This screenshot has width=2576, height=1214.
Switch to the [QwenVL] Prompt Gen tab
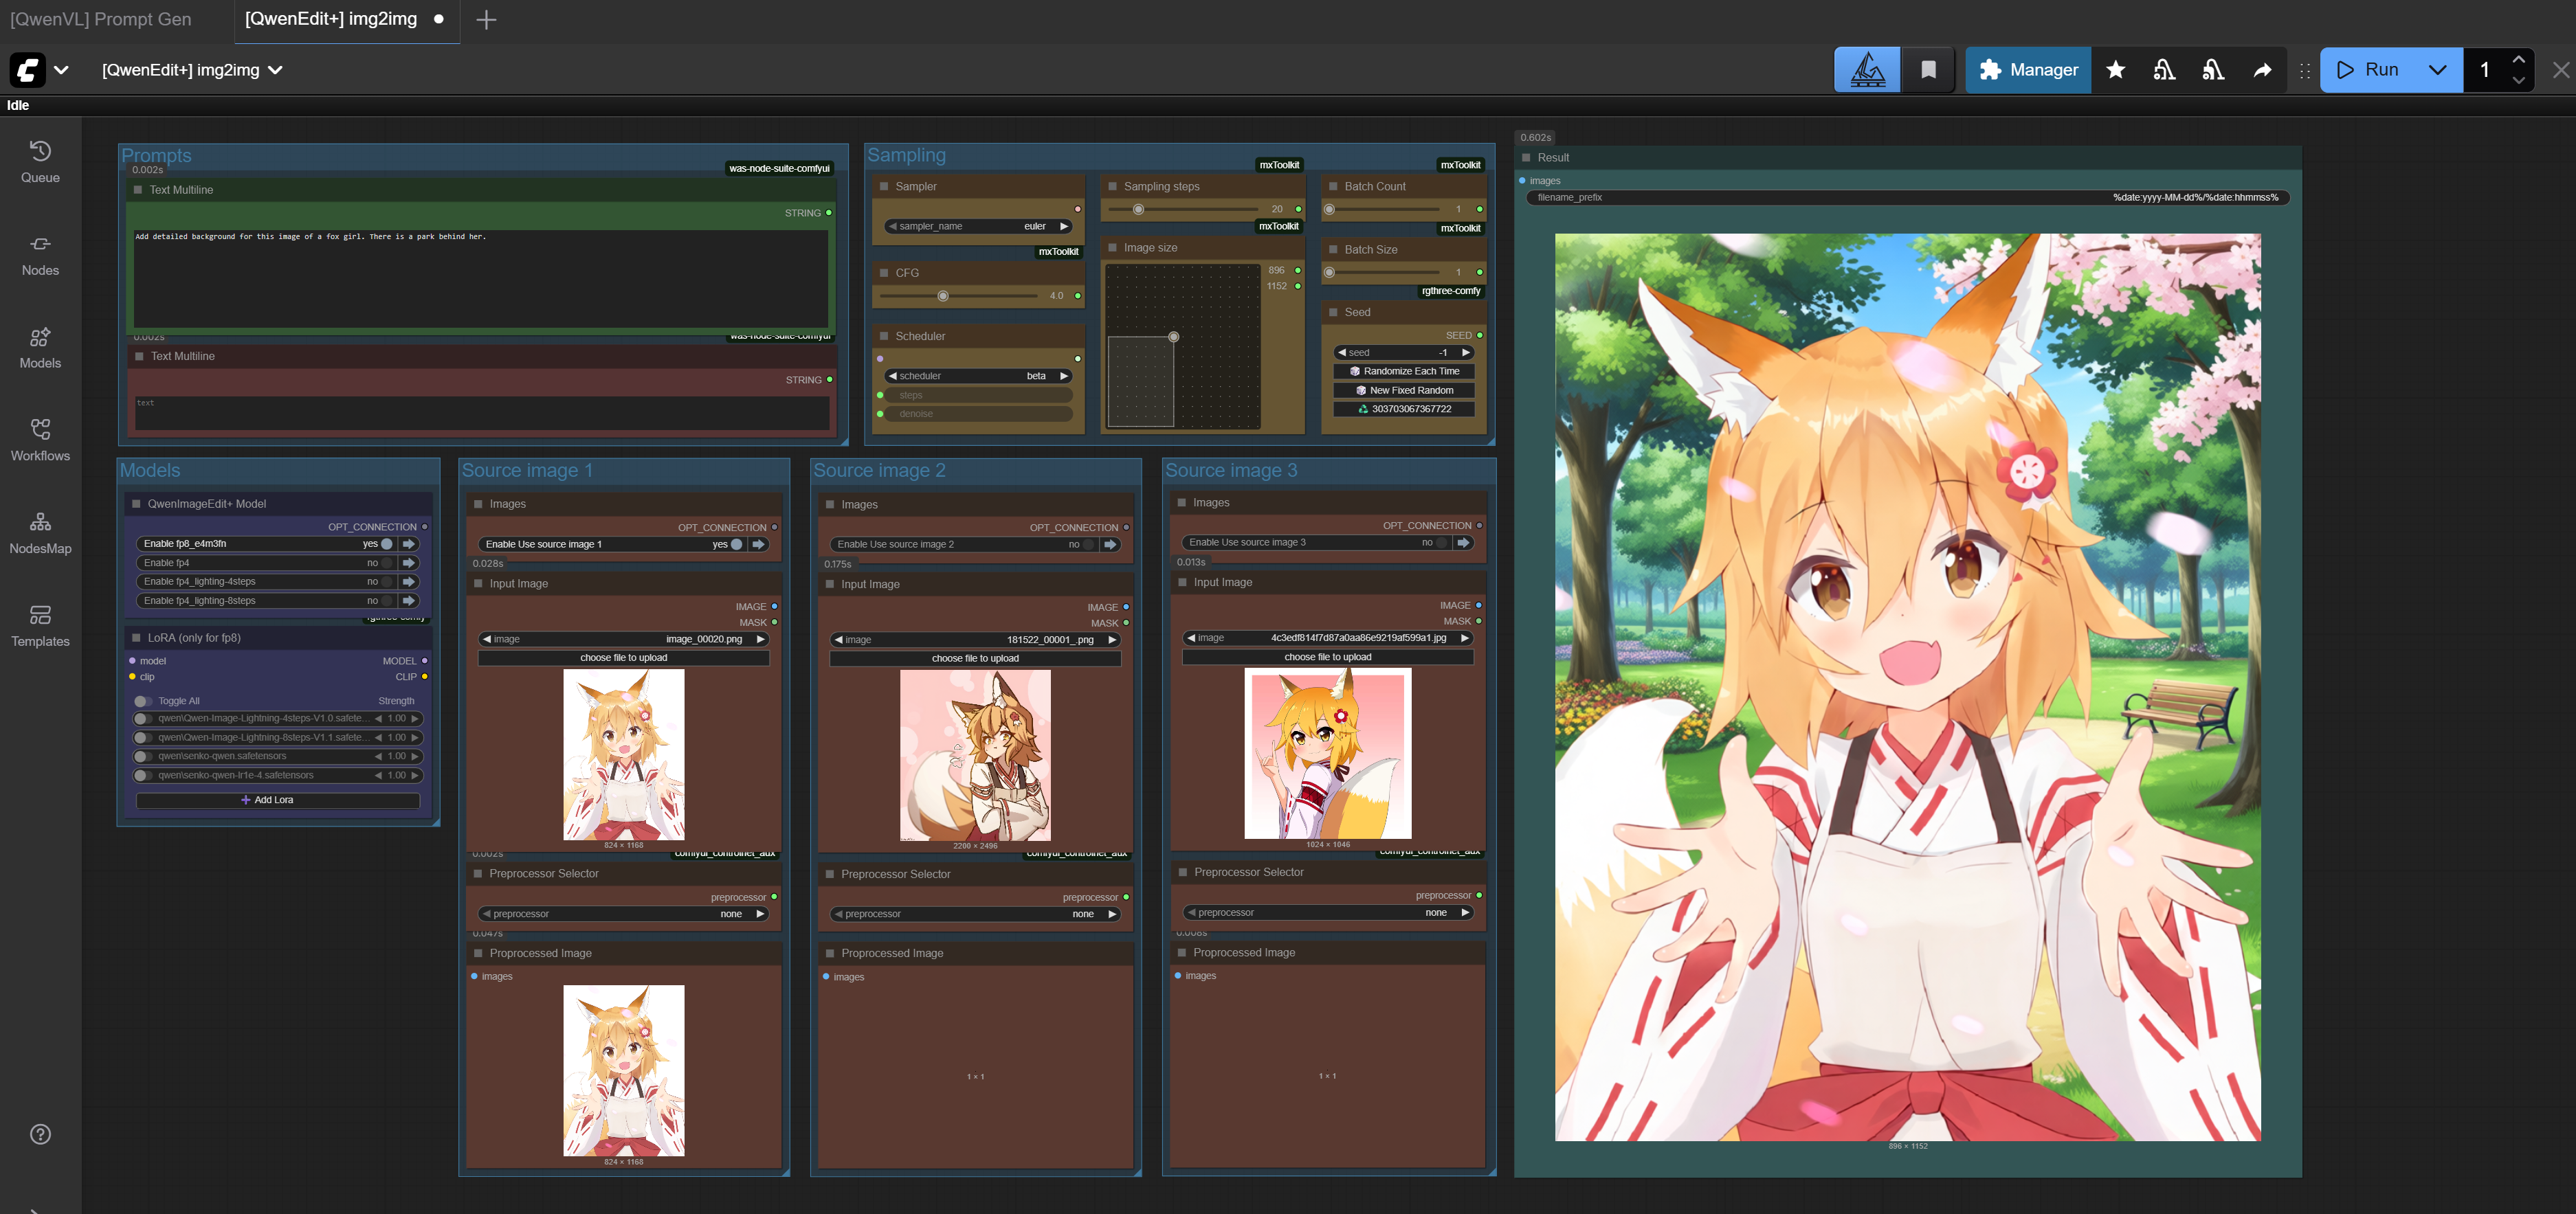click(100, 19)
